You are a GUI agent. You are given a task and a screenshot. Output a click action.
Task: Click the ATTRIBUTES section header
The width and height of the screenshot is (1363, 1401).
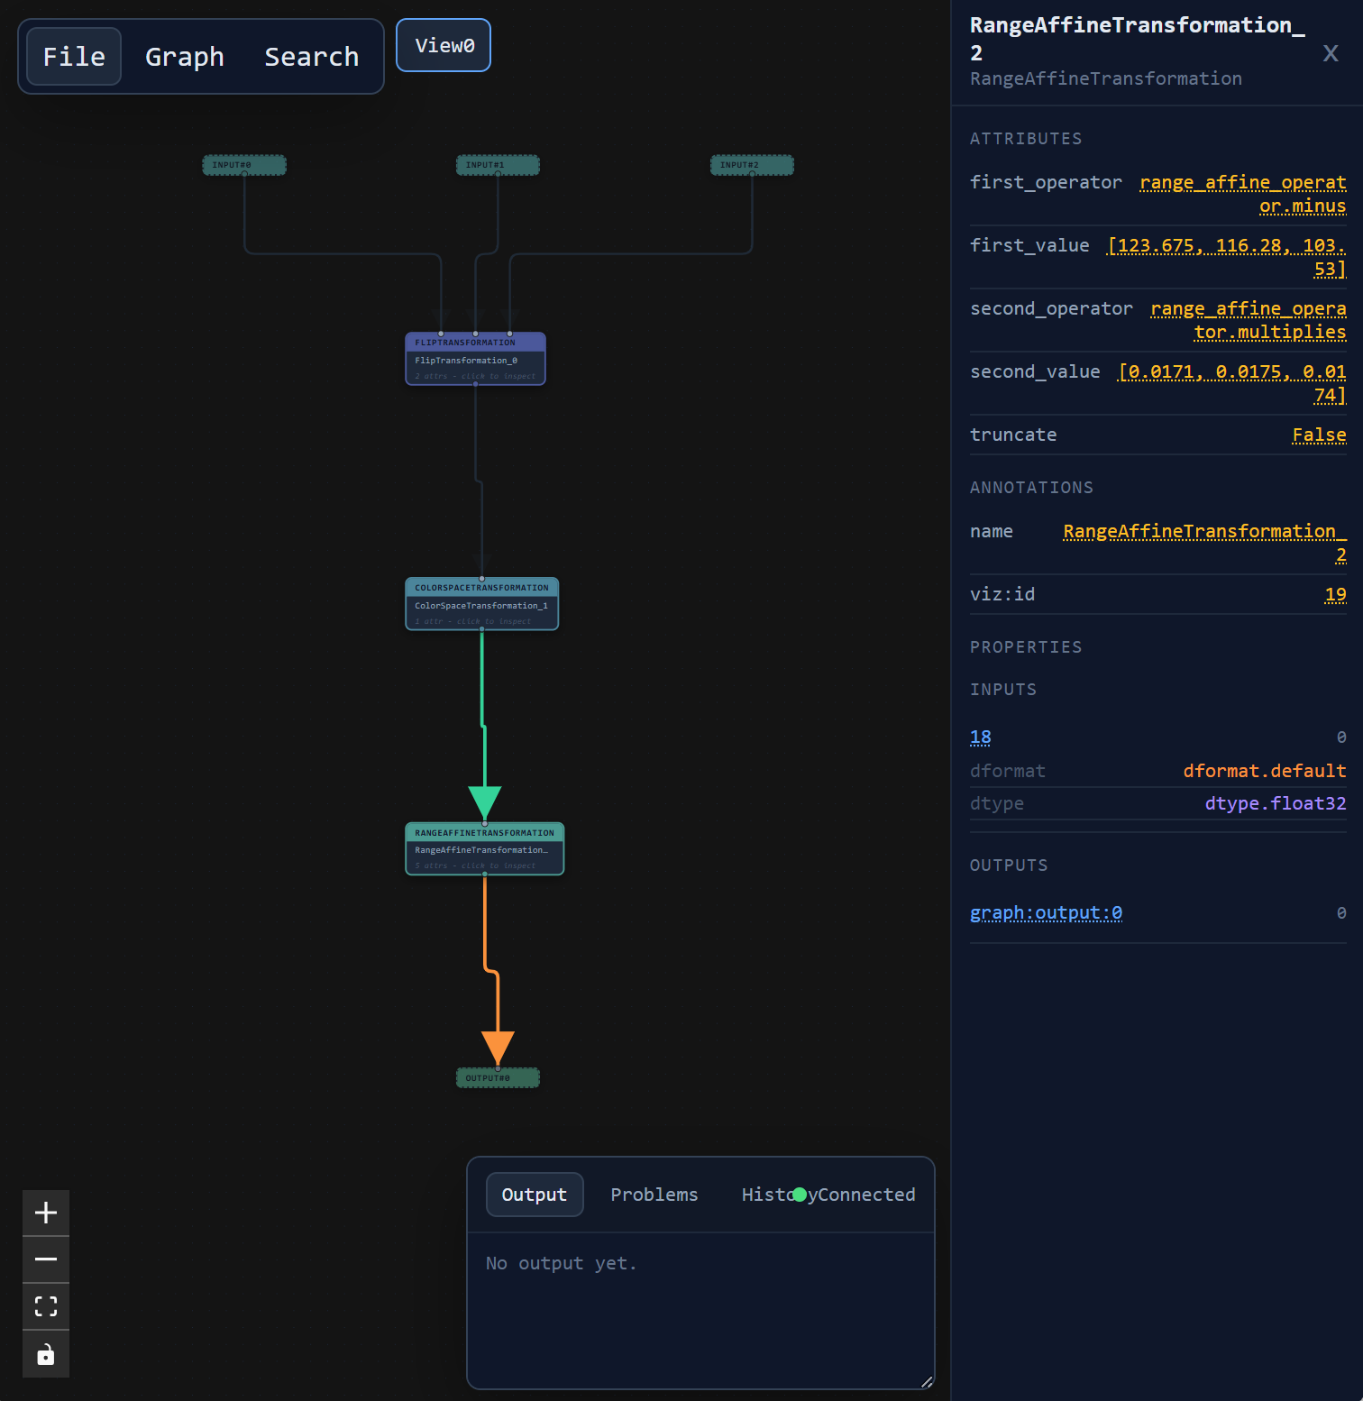(x=1026, y=139)
